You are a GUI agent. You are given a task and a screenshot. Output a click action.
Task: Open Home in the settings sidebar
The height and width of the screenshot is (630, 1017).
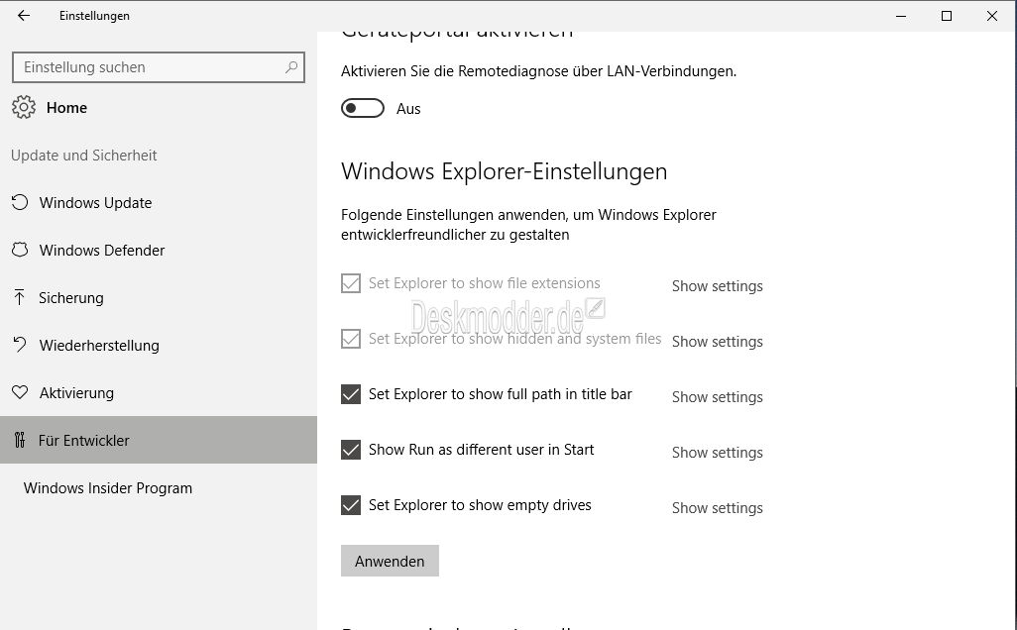pyautogui.click(x=66, y=108)
